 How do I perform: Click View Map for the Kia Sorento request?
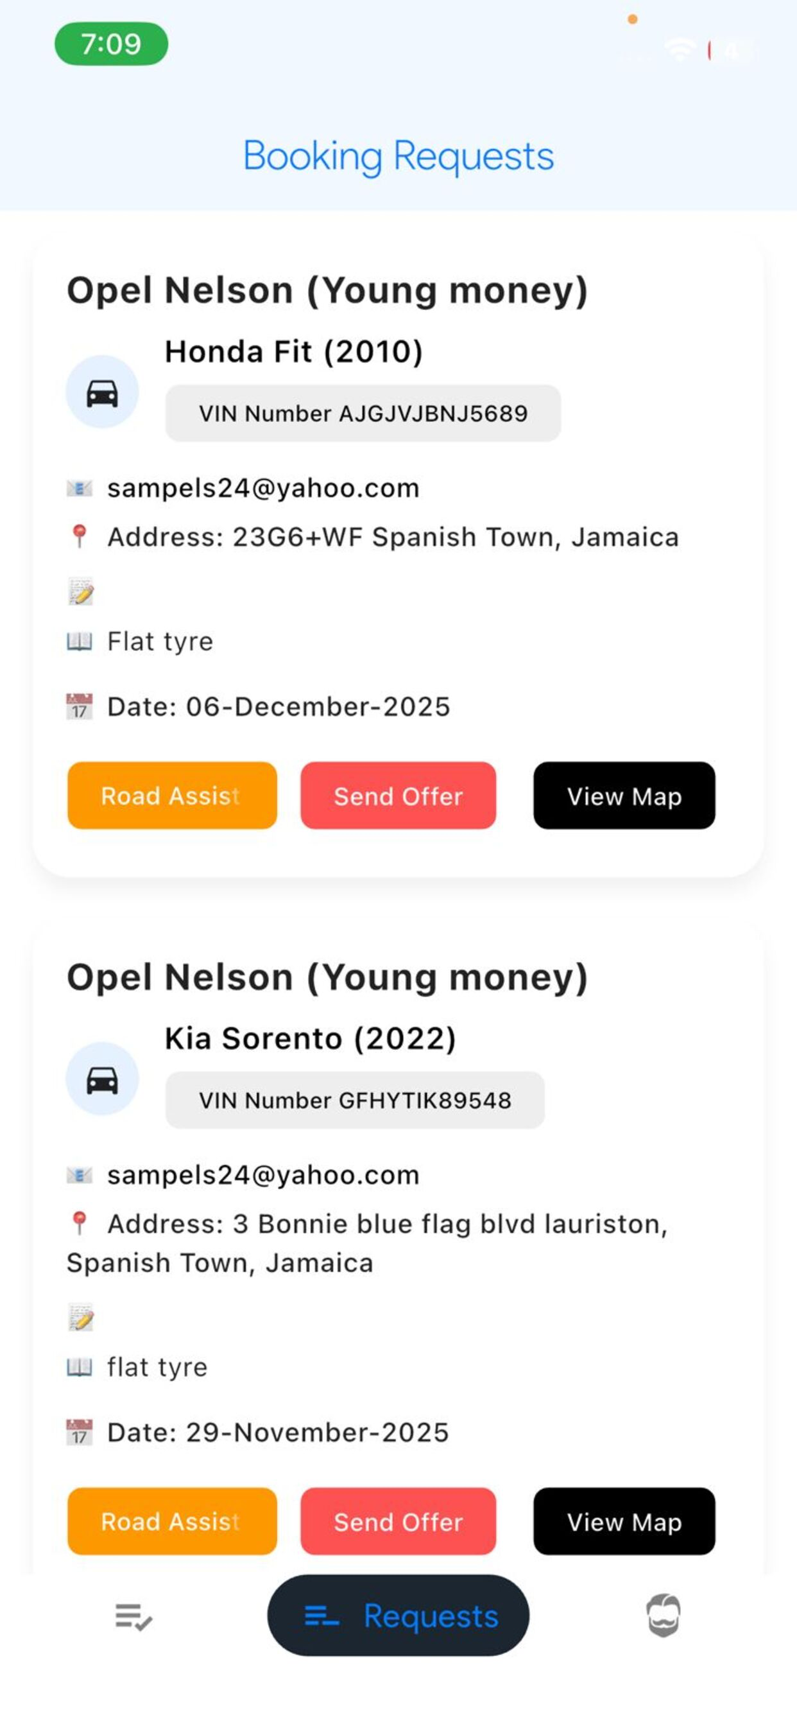[624, 1521]
